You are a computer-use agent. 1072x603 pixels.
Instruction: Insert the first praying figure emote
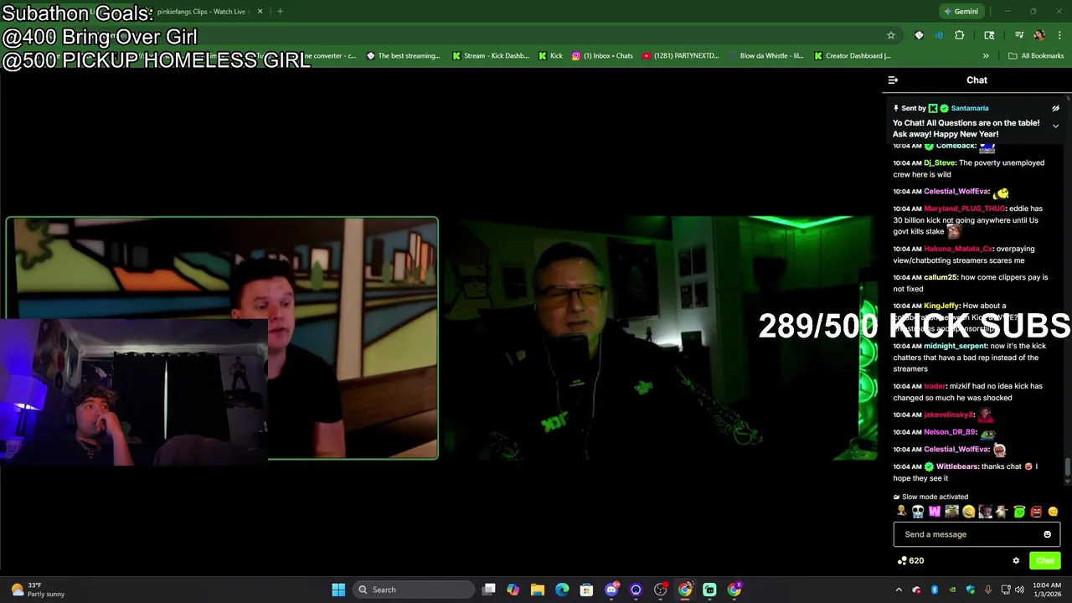(901, 512)
